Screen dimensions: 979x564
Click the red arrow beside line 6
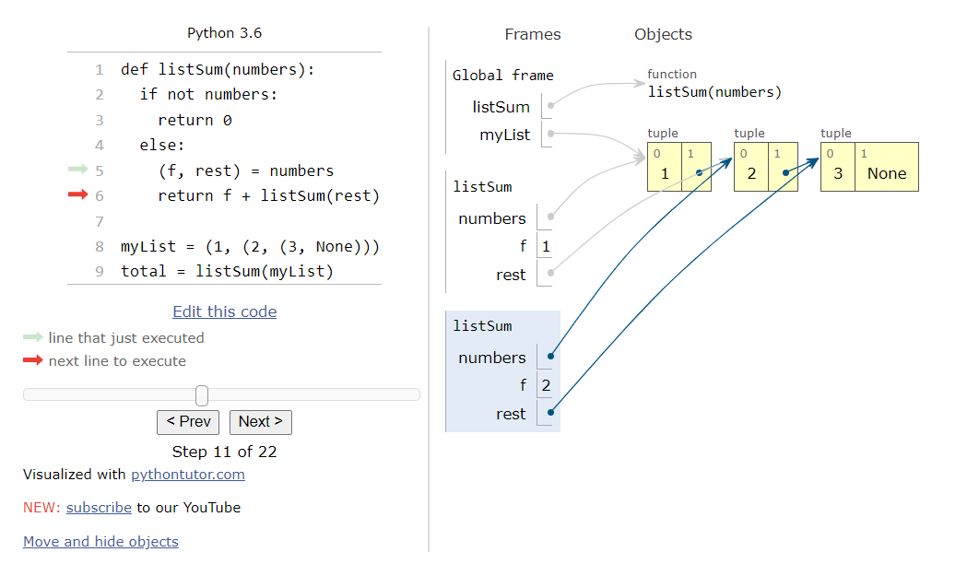pyautogui.click(x=78, y=194)
